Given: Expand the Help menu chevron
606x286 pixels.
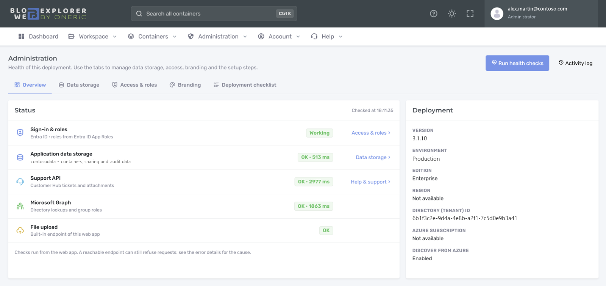Looking at the screenshot, I should tap(340, 37).
